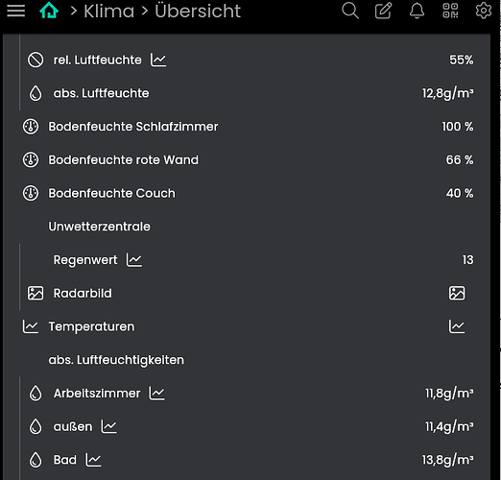Open the search magnifier icon

click(x=350, y=11)
